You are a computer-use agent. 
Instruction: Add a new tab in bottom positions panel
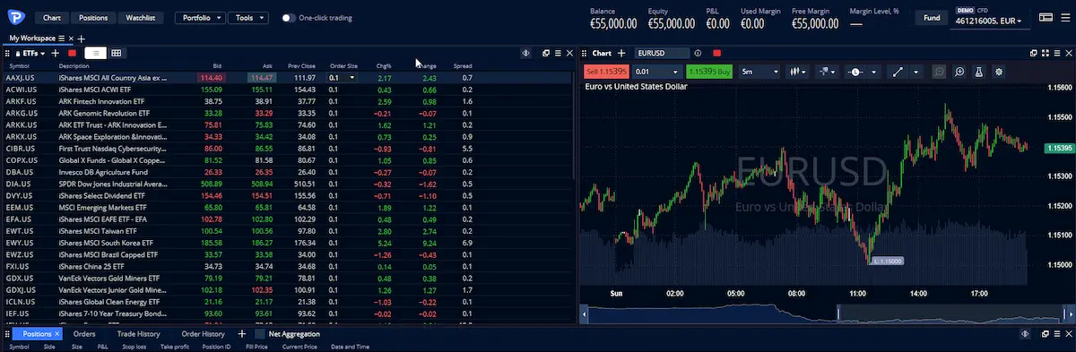tap(242, 334)
